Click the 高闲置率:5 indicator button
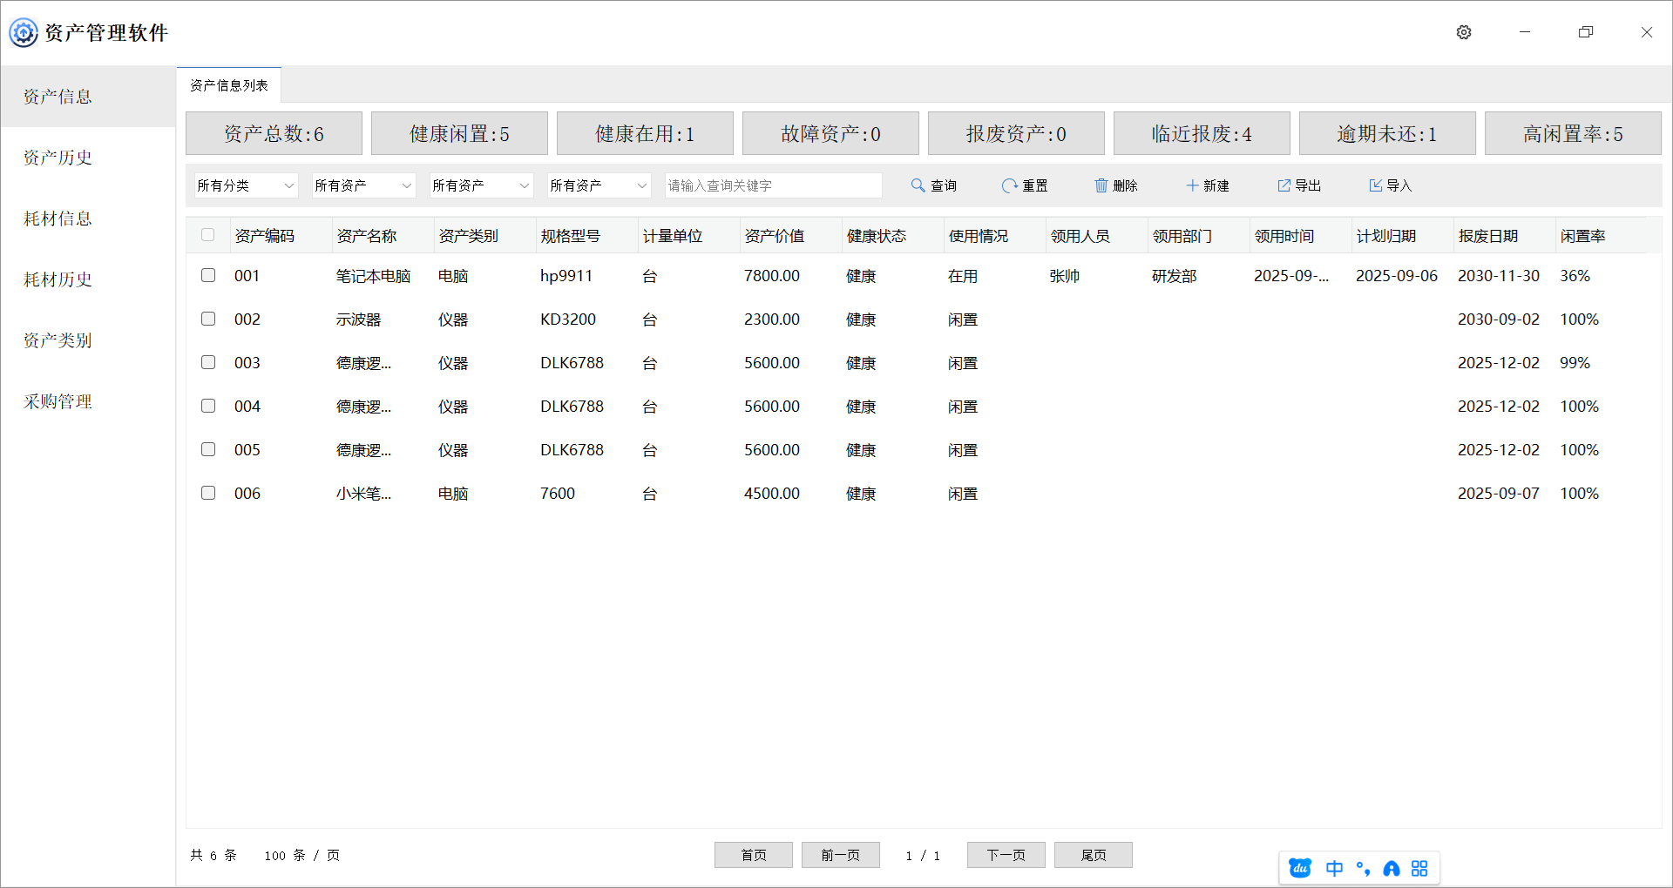This screenshot has height=888, width=1673. pos(1572,133)
